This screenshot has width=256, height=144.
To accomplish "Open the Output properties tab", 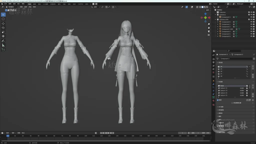I will click(x=213, y=62).
